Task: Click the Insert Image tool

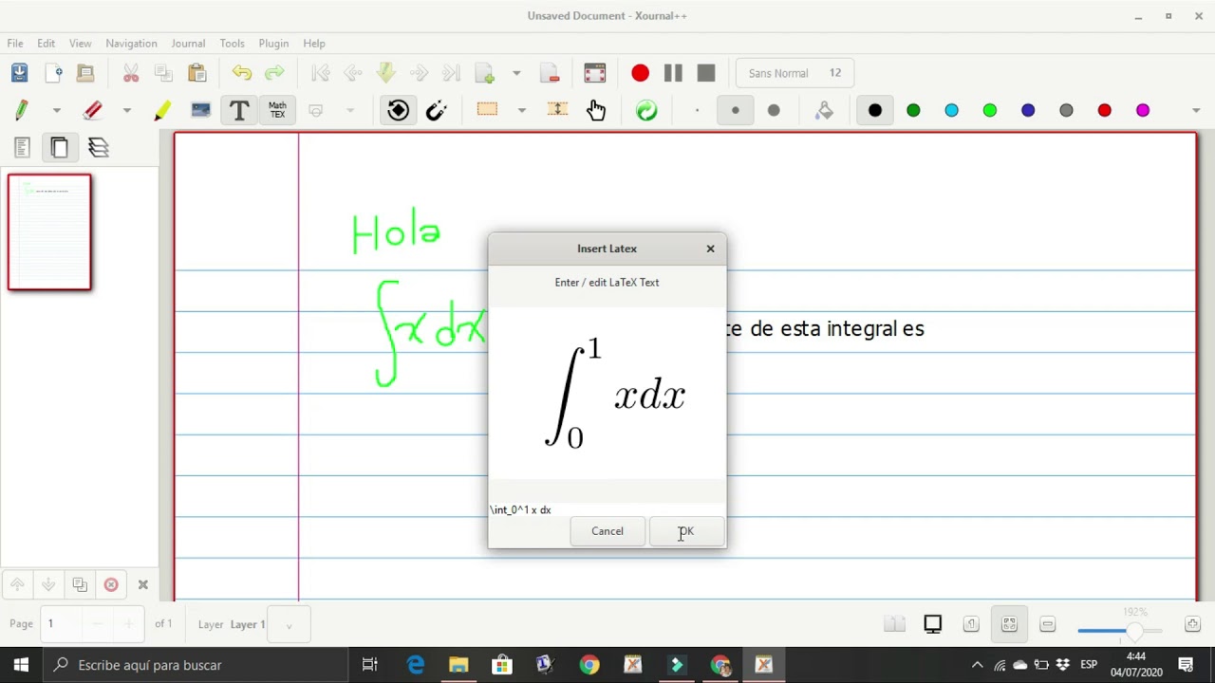Action: [x=200, y=110]
